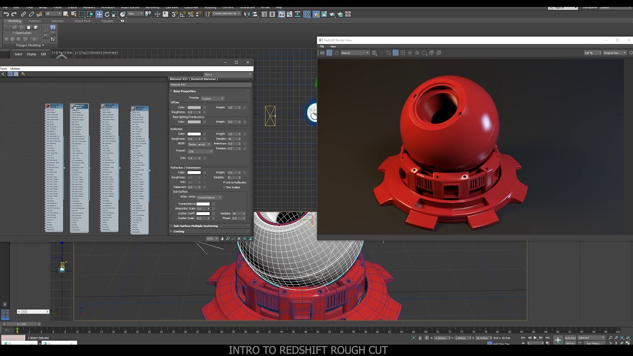Open File menu in Redshift Render View

tap(322, 46)
